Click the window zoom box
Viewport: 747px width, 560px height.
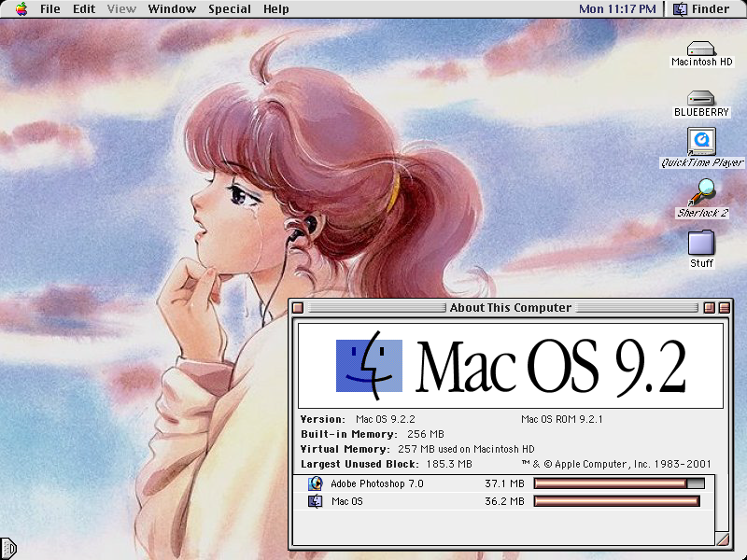[709, 308]
